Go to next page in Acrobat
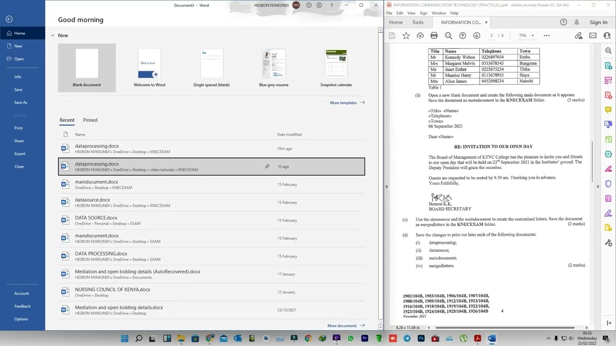The image size is (616, 346). pos(476,36)
